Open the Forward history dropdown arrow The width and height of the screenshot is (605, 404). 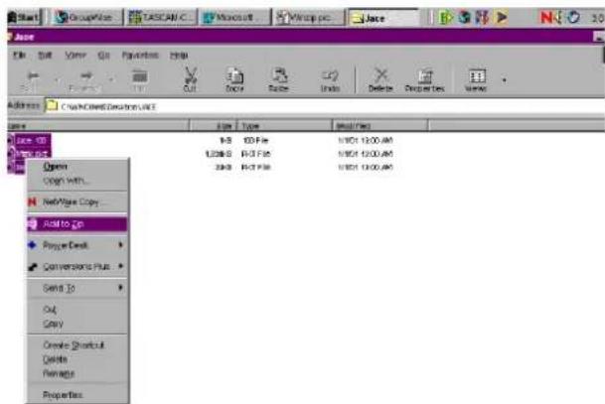[x=111, y=79]
